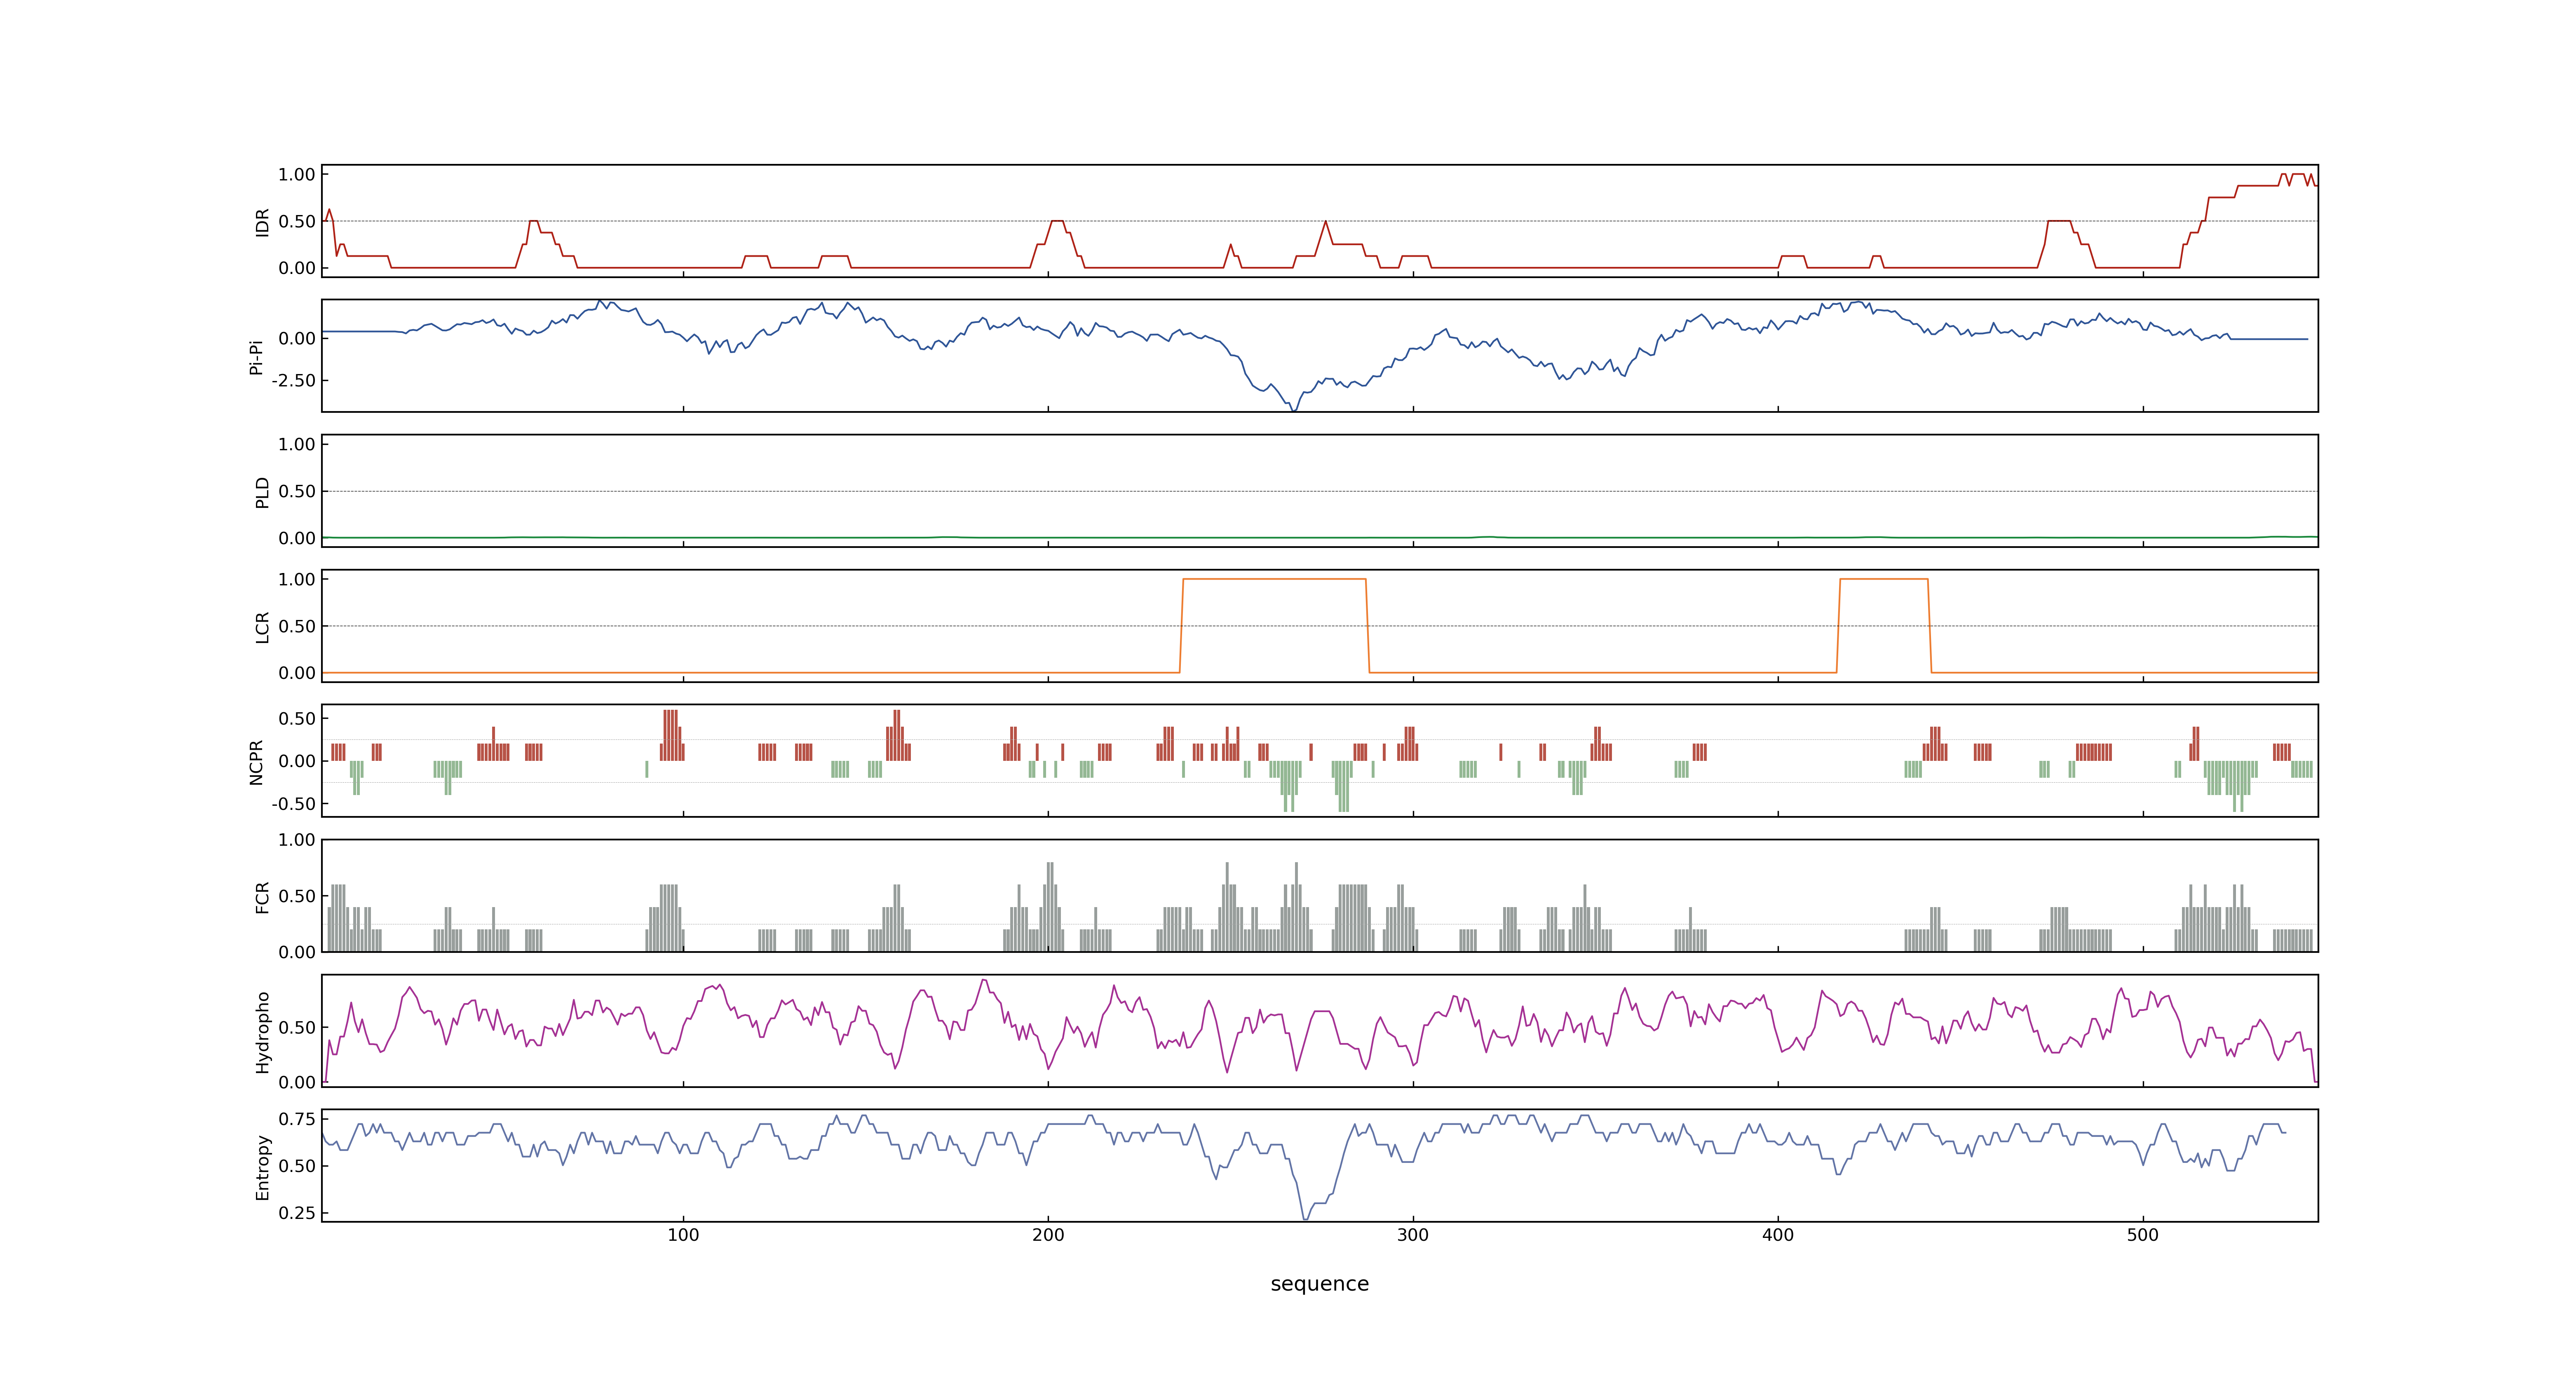Click the -2.50 tick label on the Pi-Pi axis

(x=293, y=381)
